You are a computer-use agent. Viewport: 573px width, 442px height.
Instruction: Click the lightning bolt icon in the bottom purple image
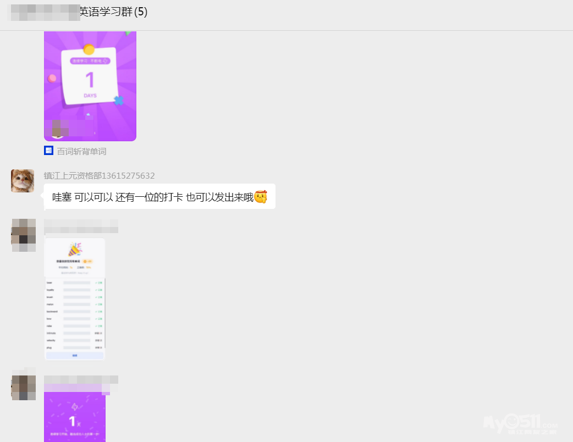tap(75, 407)
